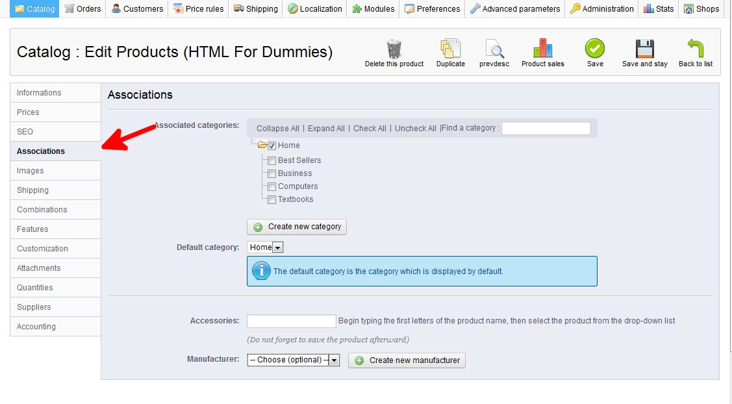Viewport: 732px width, 404px height.
Task: Open the prevdesc preview icon
Action: pyautogui.click(x=494, y=49)
